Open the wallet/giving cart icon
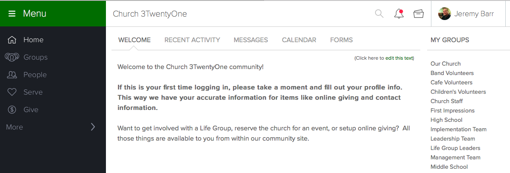Image resolution: width=510 pixels, height=173 pixels. pos(419,14)
